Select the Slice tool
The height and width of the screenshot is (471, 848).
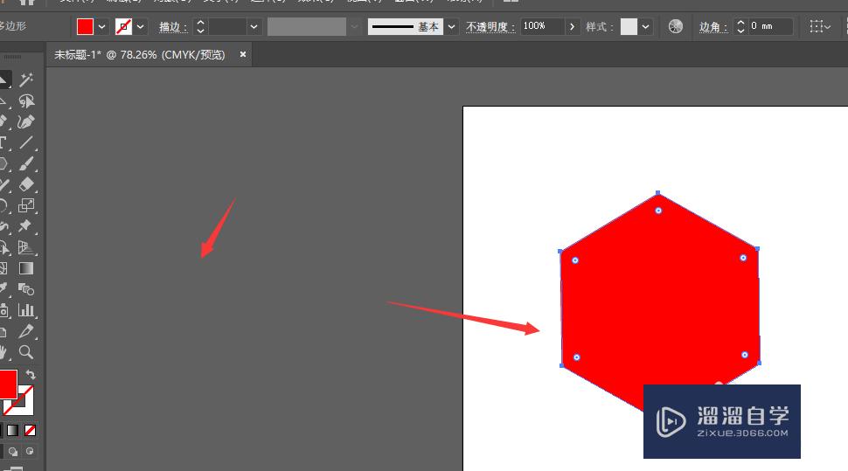(26, 331)
